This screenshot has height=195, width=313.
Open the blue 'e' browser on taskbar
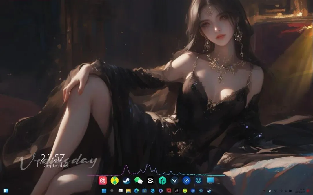pos(153,191)
